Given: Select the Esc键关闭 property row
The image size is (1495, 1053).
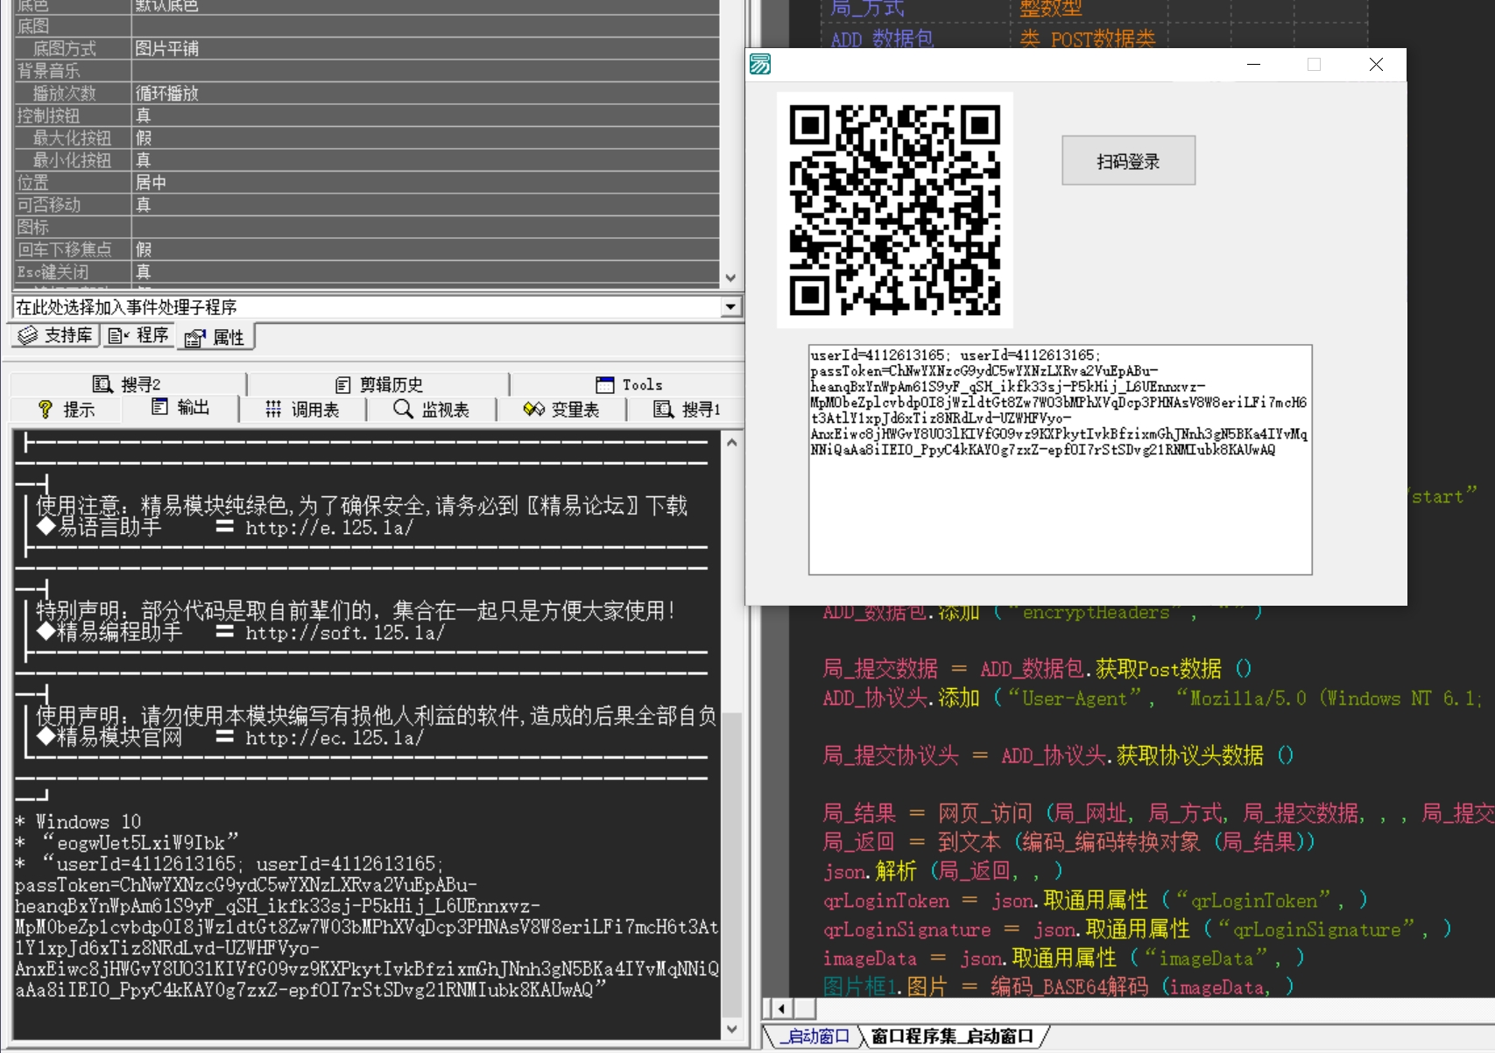Looking at the screenshot, I should (366, 272).
